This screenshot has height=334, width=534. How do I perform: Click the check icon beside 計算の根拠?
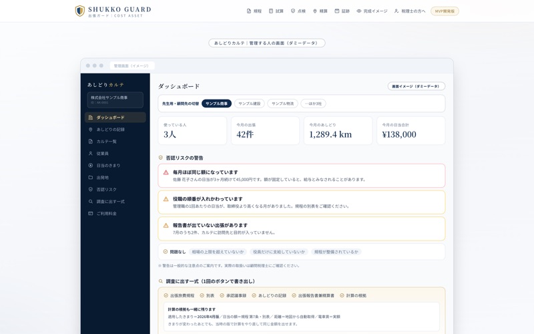(342, 295)
